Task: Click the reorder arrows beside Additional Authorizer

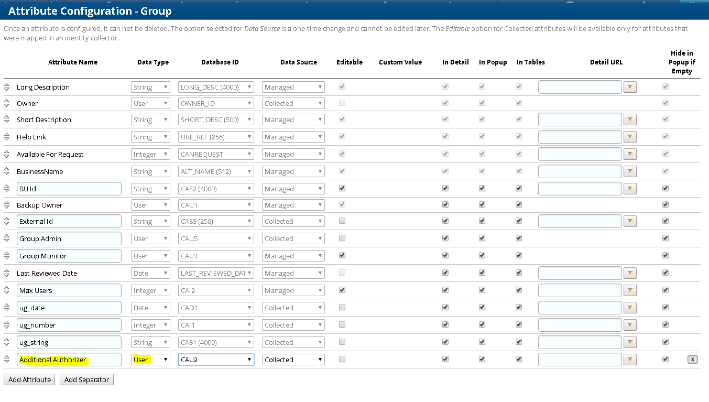Action: 7,360
